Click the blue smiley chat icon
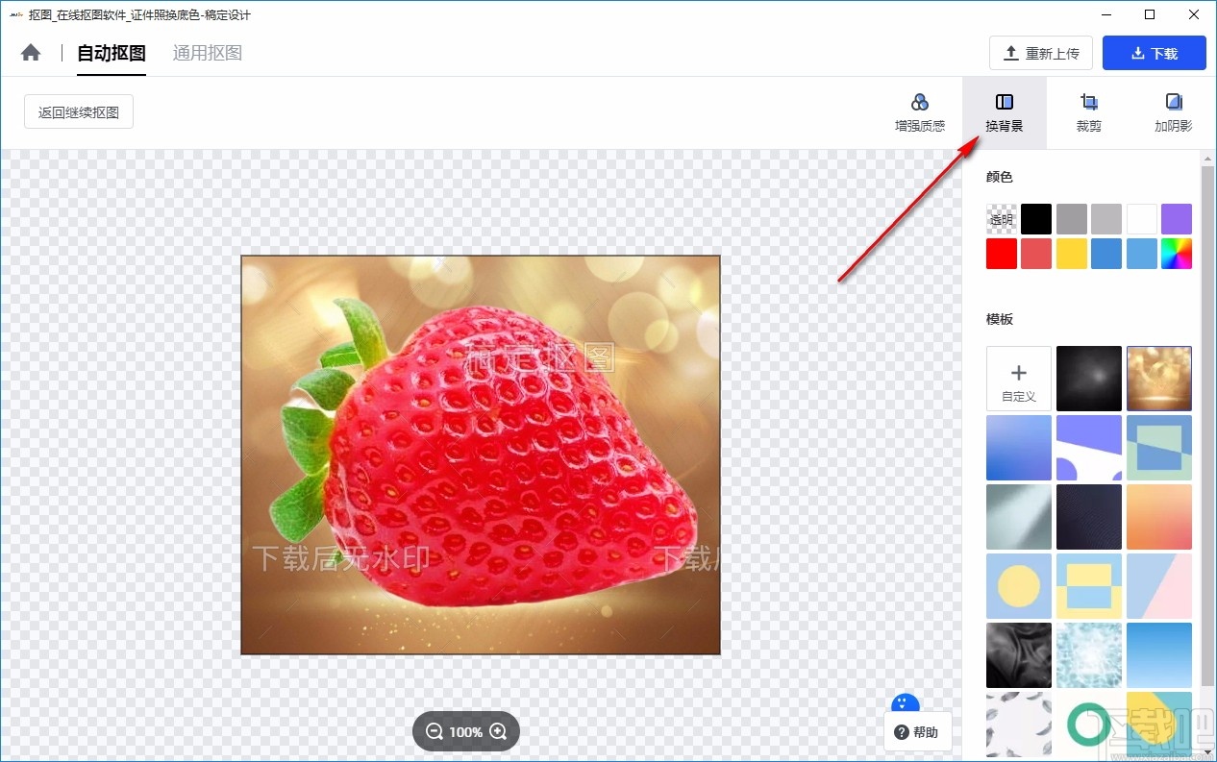 click(906, 704)
